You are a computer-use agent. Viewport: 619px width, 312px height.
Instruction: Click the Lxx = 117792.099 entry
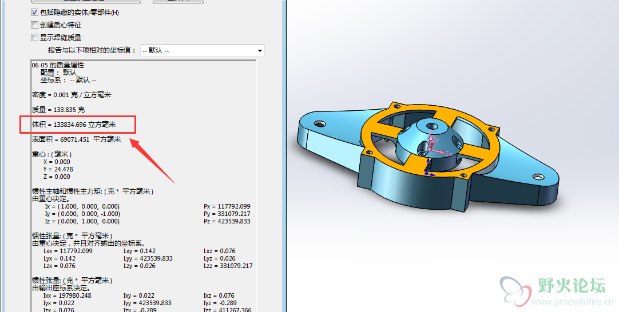click(68, 251)
